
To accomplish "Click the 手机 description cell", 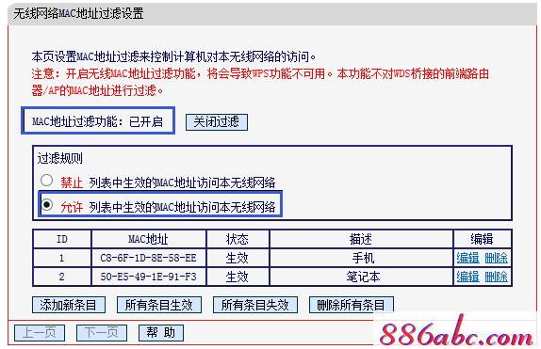I will 361,258.
